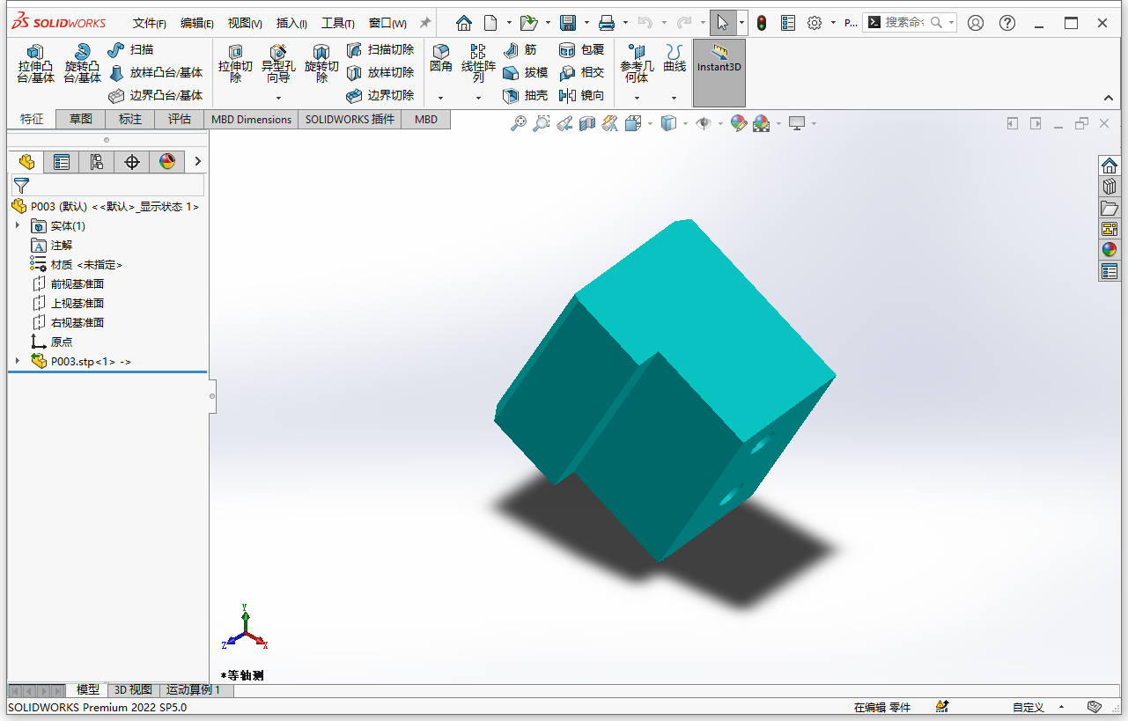Open the Help question mark button
This screenshot has height=721, width=1128.
click(1007, 23)
